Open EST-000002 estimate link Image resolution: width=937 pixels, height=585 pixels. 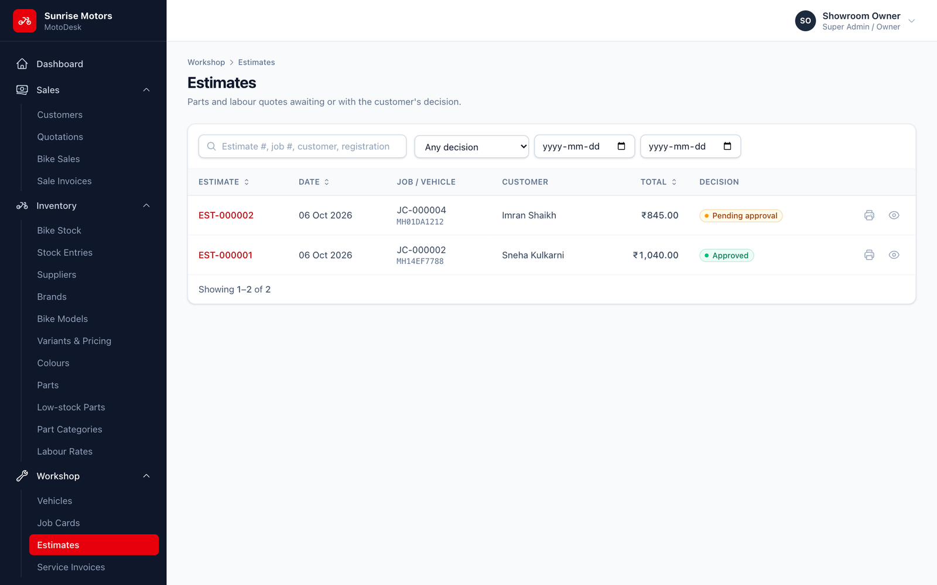226,215
